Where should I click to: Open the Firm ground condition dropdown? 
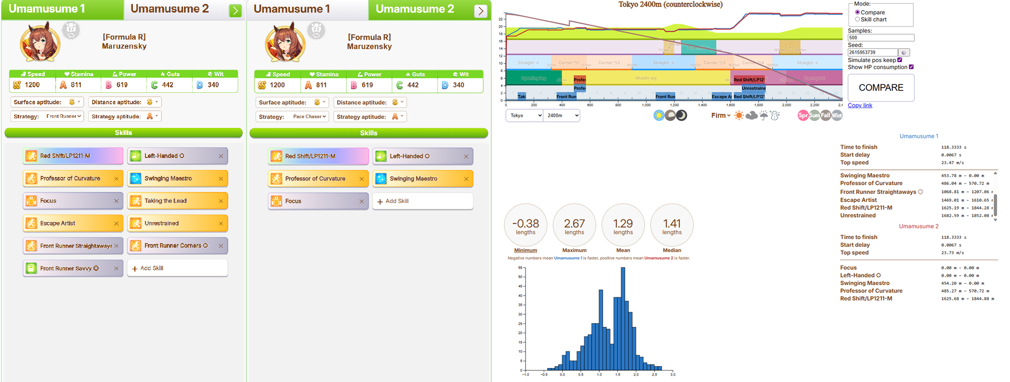pyautogui.click(x=721, y=115)
